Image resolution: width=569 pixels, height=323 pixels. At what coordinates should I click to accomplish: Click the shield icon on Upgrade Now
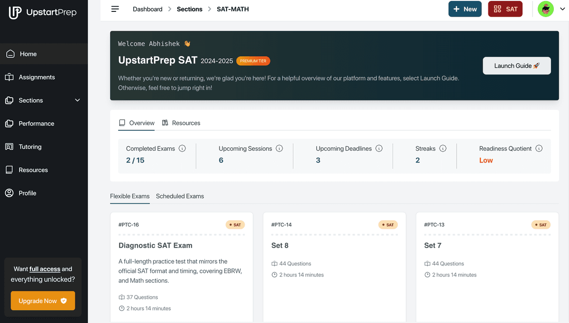64,301
